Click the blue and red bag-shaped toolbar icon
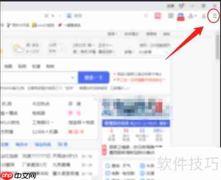 [181, 17]
